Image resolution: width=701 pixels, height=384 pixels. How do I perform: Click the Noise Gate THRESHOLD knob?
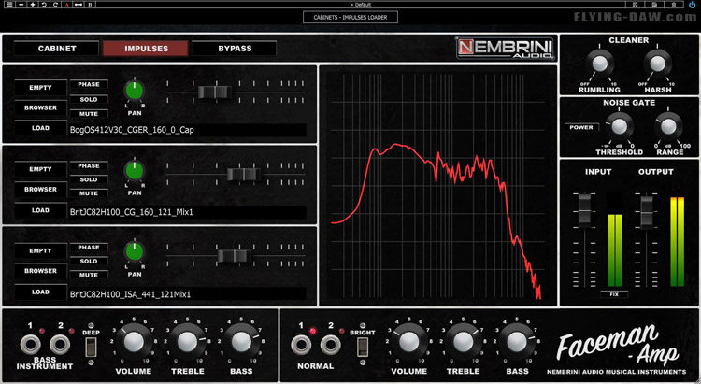(x=619, y=126)
